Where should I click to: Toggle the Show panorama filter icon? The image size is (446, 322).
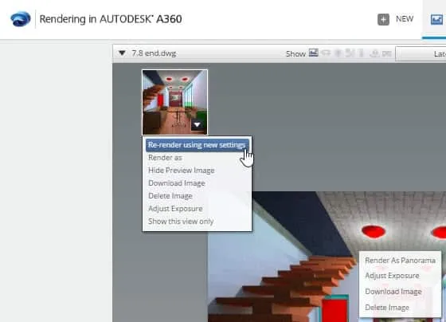coord(326,53)
